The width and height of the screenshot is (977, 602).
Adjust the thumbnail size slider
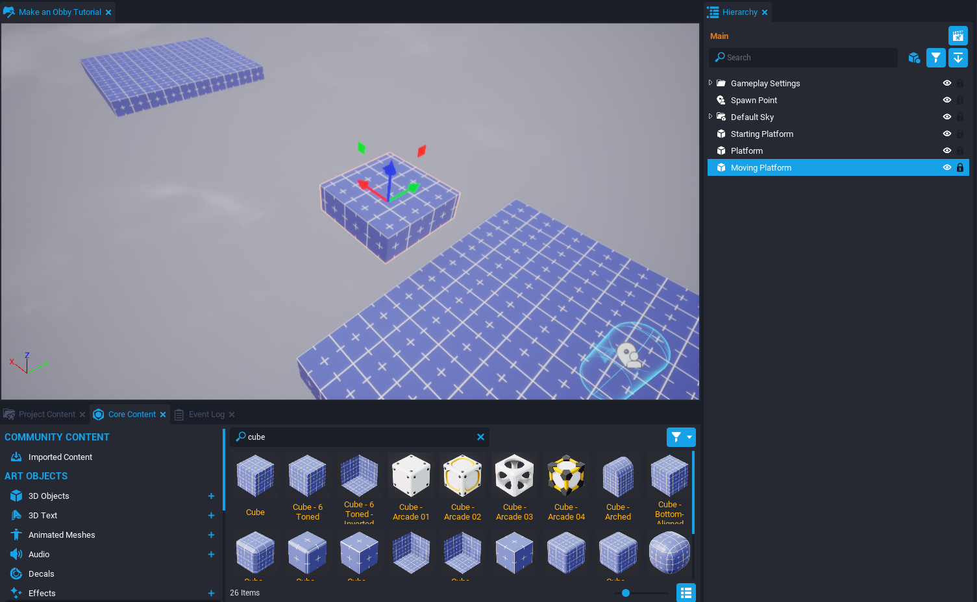(x=625, y=592)
